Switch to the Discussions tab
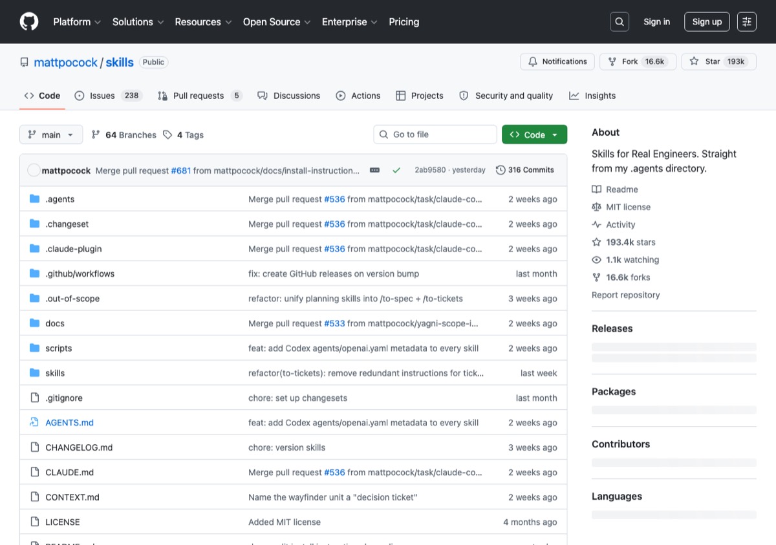Screen dimensions: 776x545 288,96
